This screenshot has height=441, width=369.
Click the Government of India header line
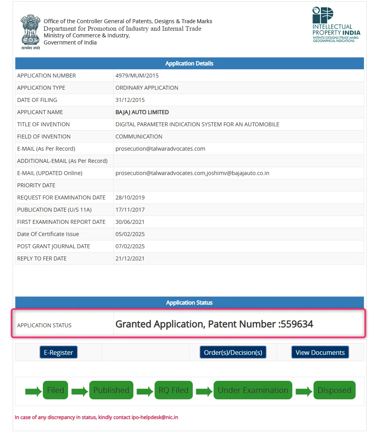[70, 42]
